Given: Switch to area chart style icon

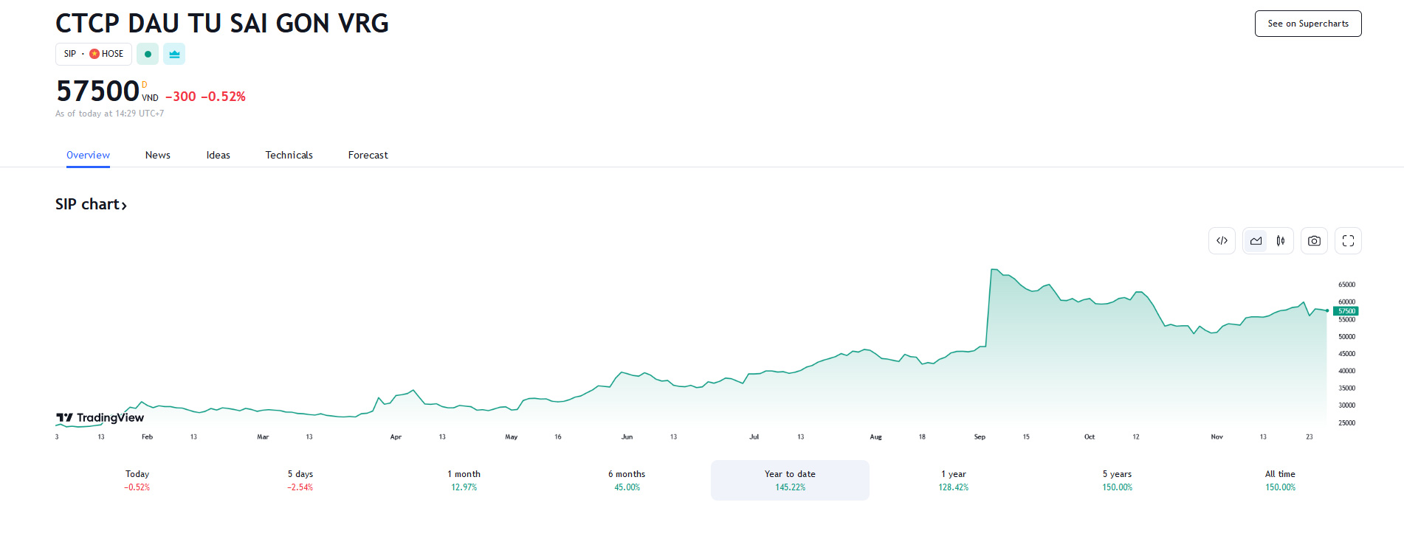Looking at the screenshot, I should pos(1256,241).
